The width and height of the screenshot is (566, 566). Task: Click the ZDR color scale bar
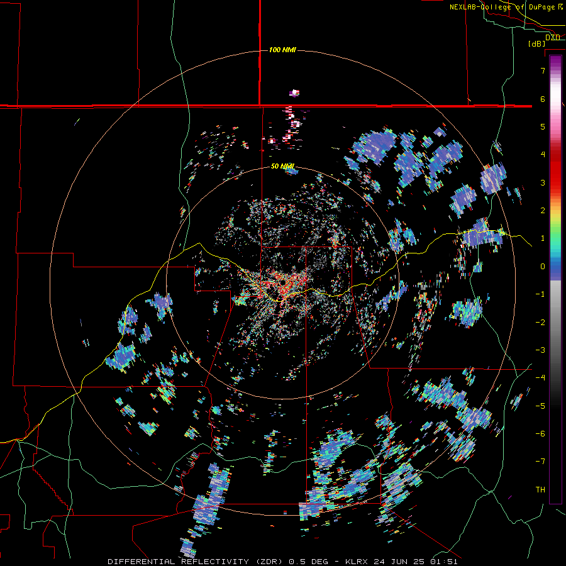point(555,279)
